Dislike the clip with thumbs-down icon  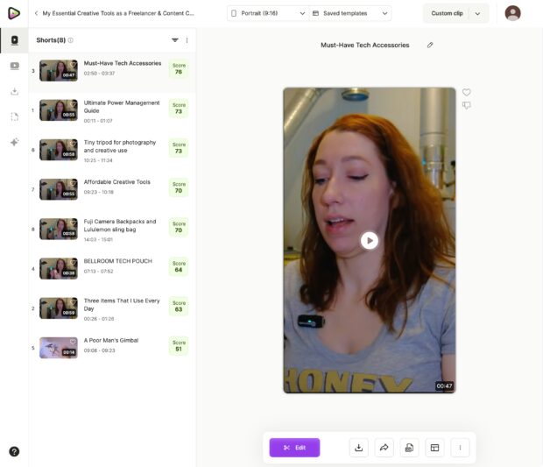coord(467,105)
